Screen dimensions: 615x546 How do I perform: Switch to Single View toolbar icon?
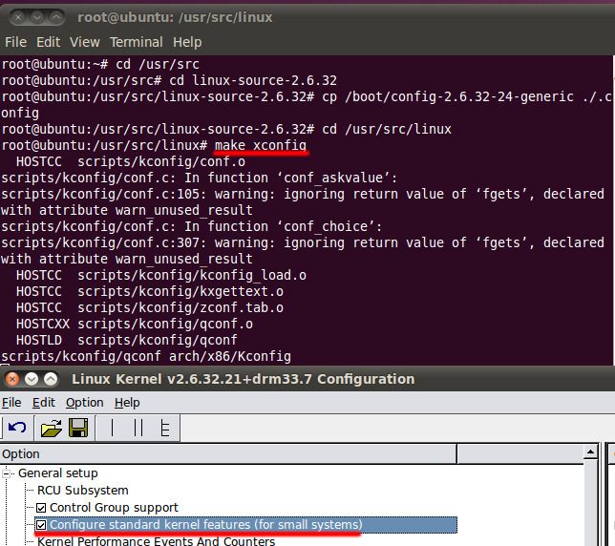[112, 428]
